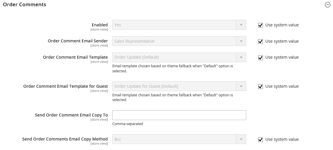Image resolution: width=333 pixels, height=150 pixels.
Task: Expand the Order Update (Default) template dropdown
Action: (x=179, y=57)
